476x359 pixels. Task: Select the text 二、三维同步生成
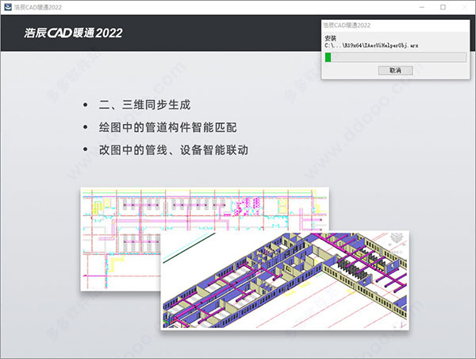145,105
